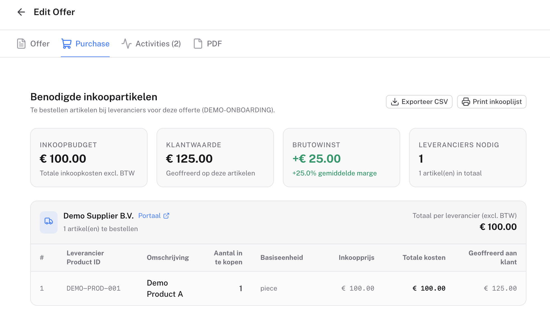This screenshot has height=323, width=550.
Task: Open the PDF tab
Action: tap(208, 44)
